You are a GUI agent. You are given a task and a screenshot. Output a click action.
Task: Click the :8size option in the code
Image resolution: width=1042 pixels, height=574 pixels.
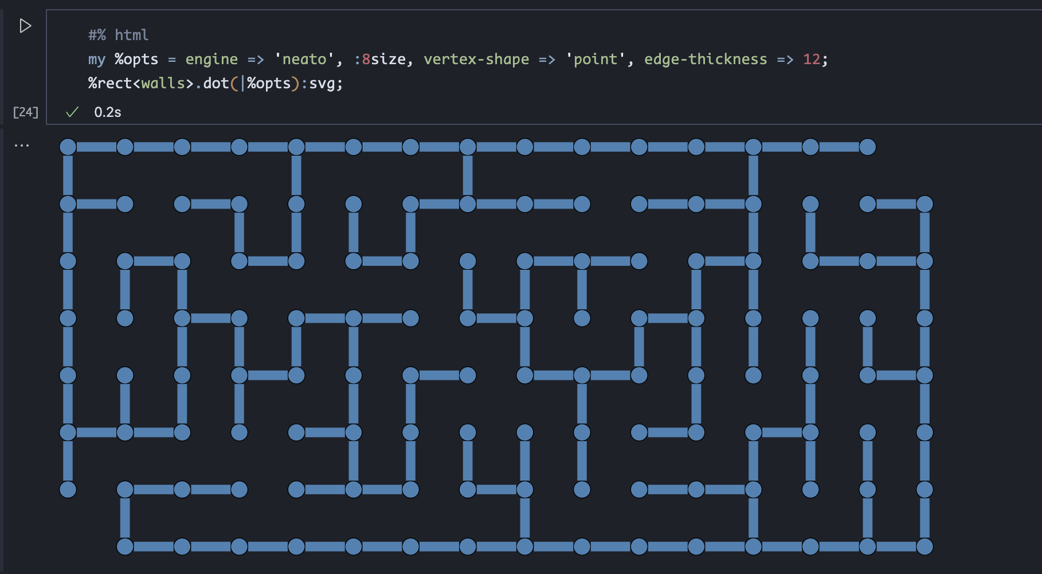(x=379, y=59)
